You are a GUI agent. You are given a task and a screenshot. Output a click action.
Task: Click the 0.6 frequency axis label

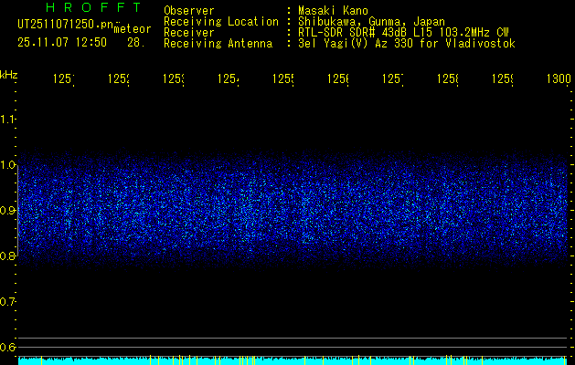point(8,347)
